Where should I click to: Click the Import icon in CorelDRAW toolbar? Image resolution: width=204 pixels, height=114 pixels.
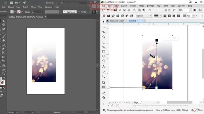[165, 10]
